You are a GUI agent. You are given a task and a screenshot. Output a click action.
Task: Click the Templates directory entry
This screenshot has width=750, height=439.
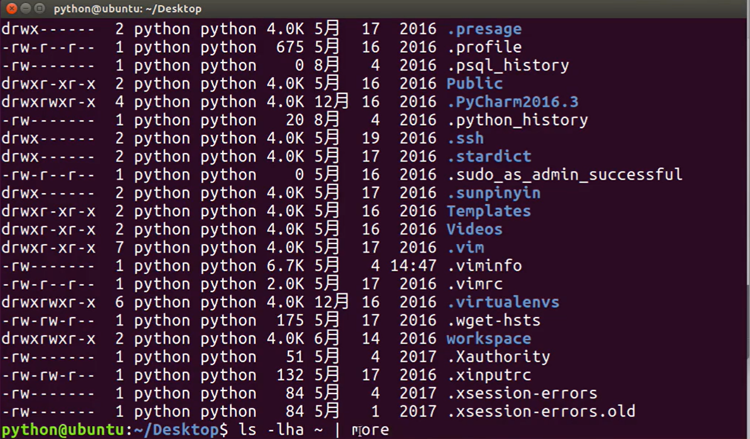[x=489, y=211]
